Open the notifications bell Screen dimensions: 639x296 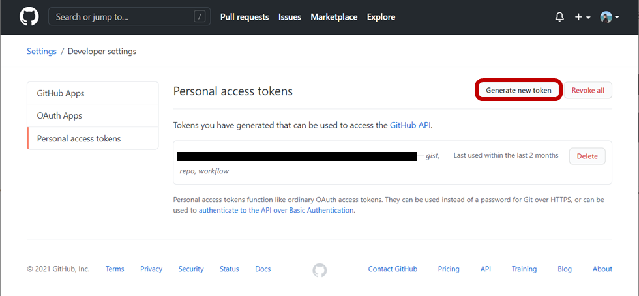[559, 17]
